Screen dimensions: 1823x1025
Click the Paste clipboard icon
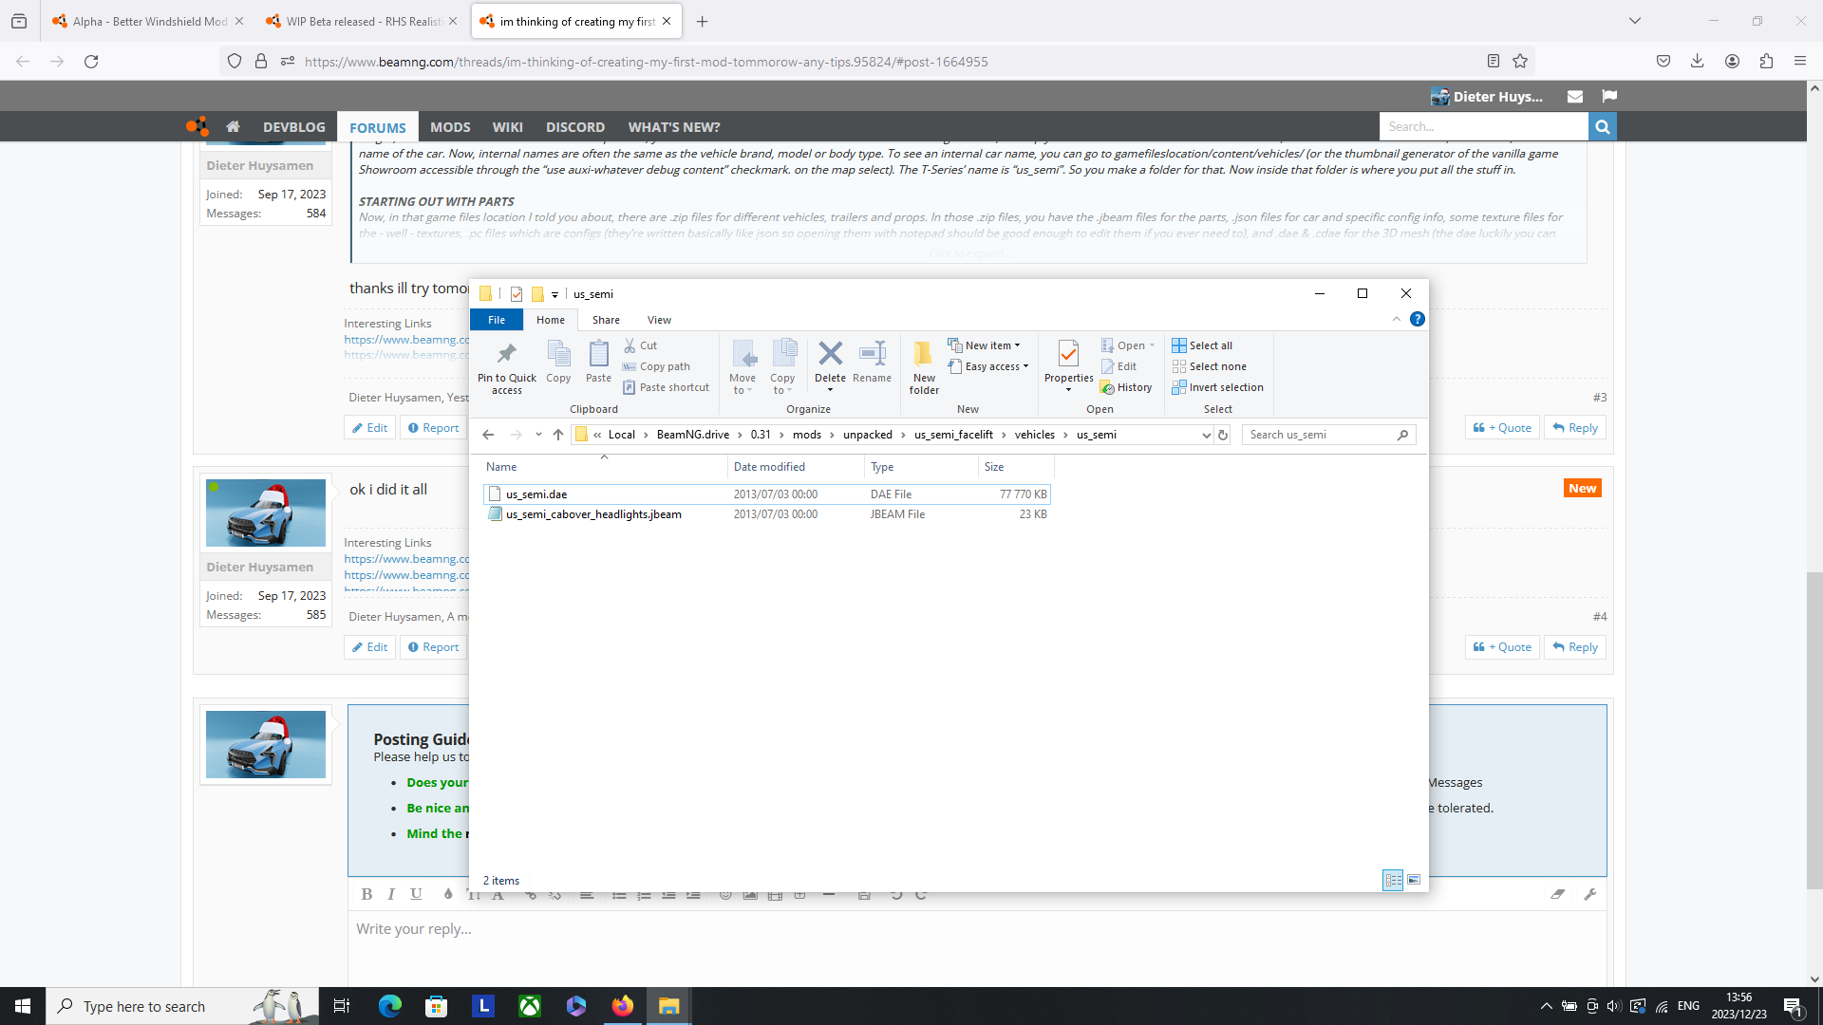pyautogui.click(x=598, y=354)
